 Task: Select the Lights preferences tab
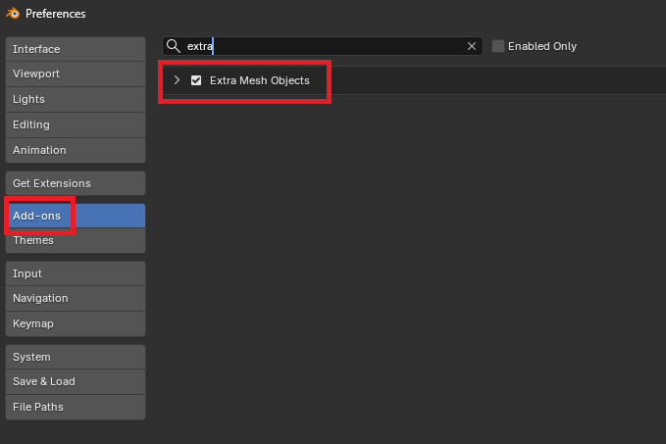click(x=76, y=100)
